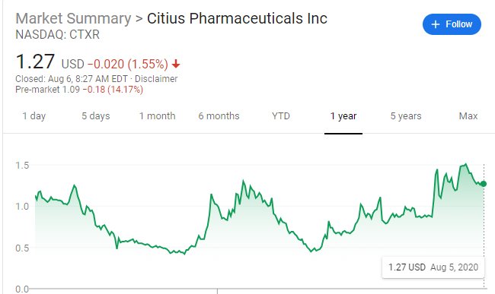This screenshot has width=495, height=294.
Task: Click the Citius Pharmaceuticals Inc title
Action: pyautogui.click(x=237, y=18)
